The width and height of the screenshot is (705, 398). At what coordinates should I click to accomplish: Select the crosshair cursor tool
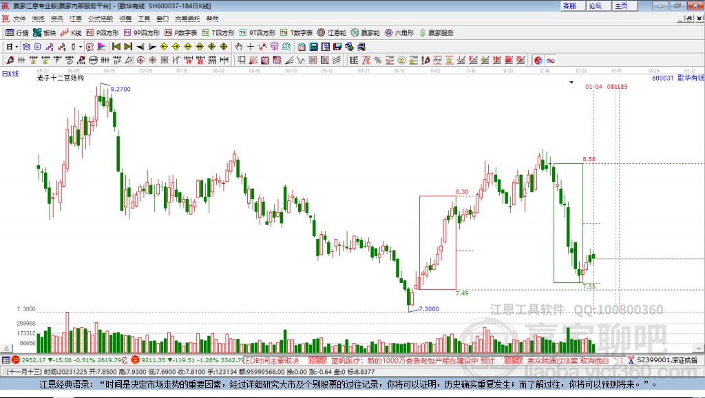[x=251, y=47]
